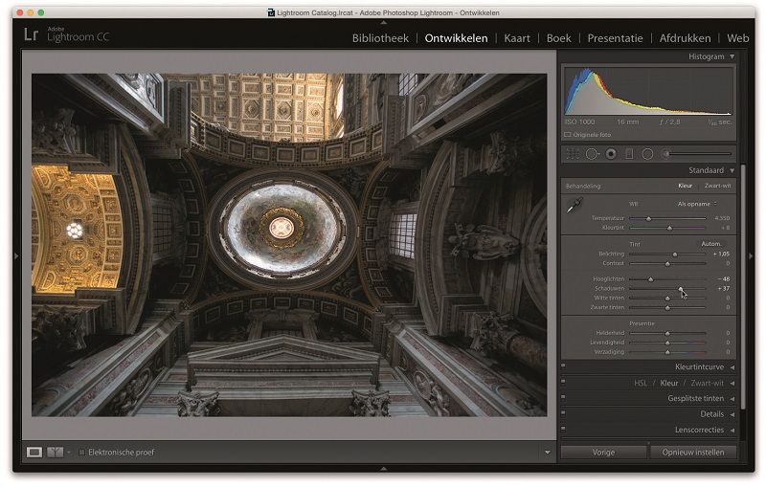
Task: Switch to loupe view icon
Action: pos(34,452)
